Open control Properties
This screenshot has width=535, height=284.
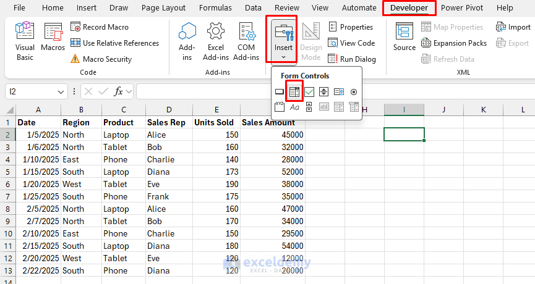[351, 27]
